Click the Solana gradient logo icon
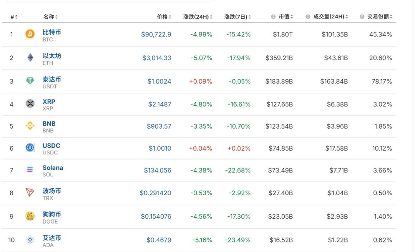 30,170
